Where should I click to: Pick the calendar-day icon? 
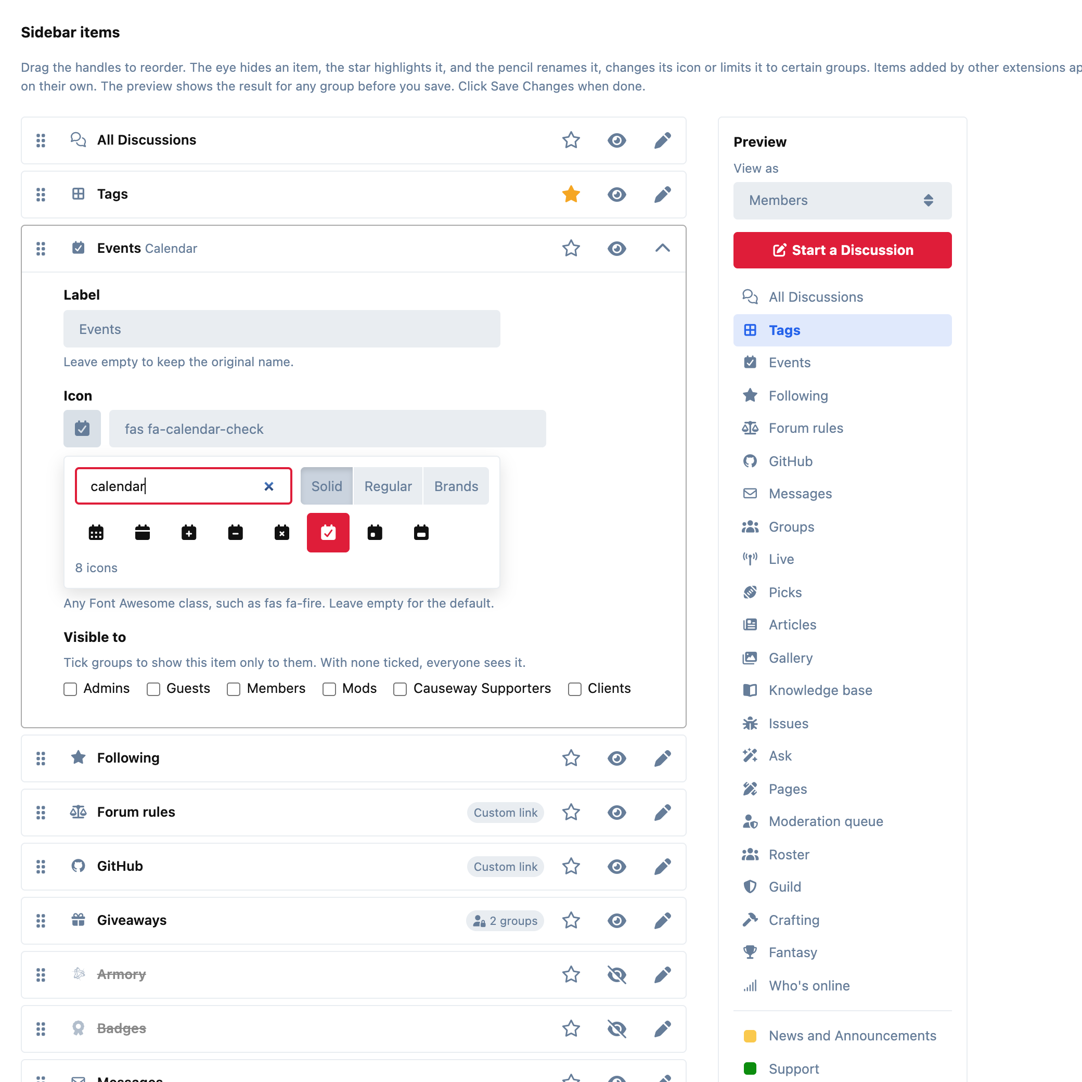(x=375, y=533)
